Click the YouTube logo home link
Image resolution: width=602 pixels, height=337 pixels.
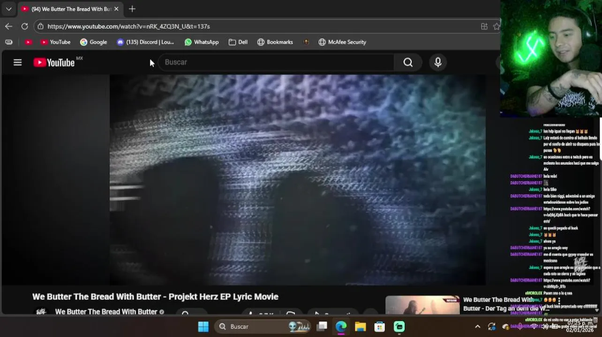tap(54, 62)
